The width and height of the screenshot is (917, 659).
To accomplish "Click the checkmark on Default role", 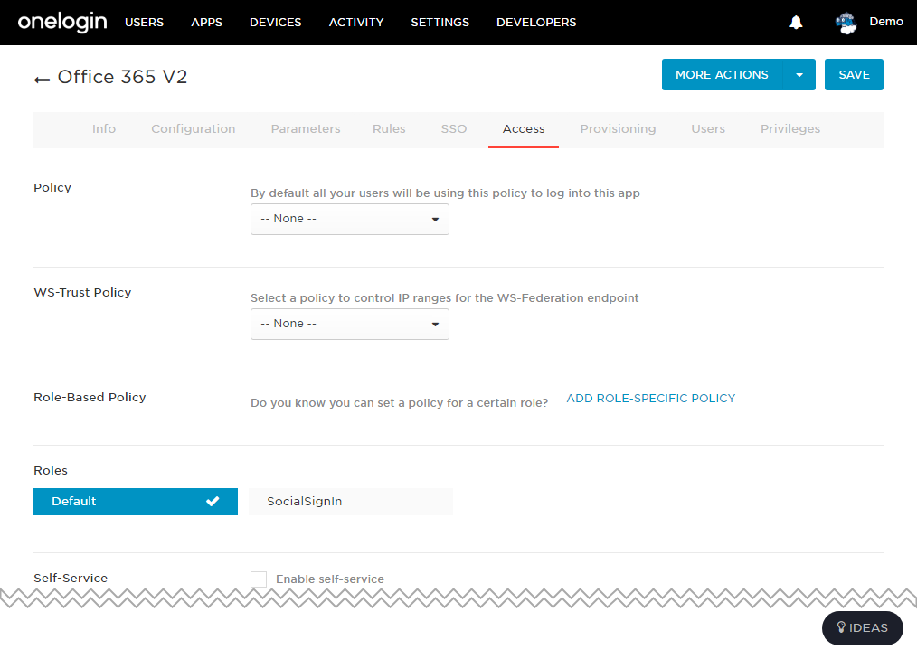I will click(x=213, y=501).
